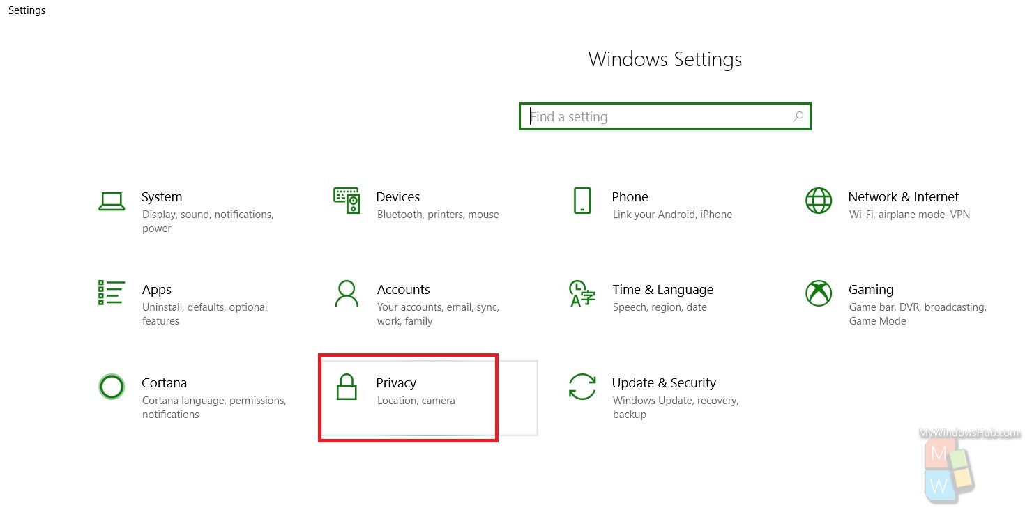Open the Time & Language title

click(x=663, y=290)
